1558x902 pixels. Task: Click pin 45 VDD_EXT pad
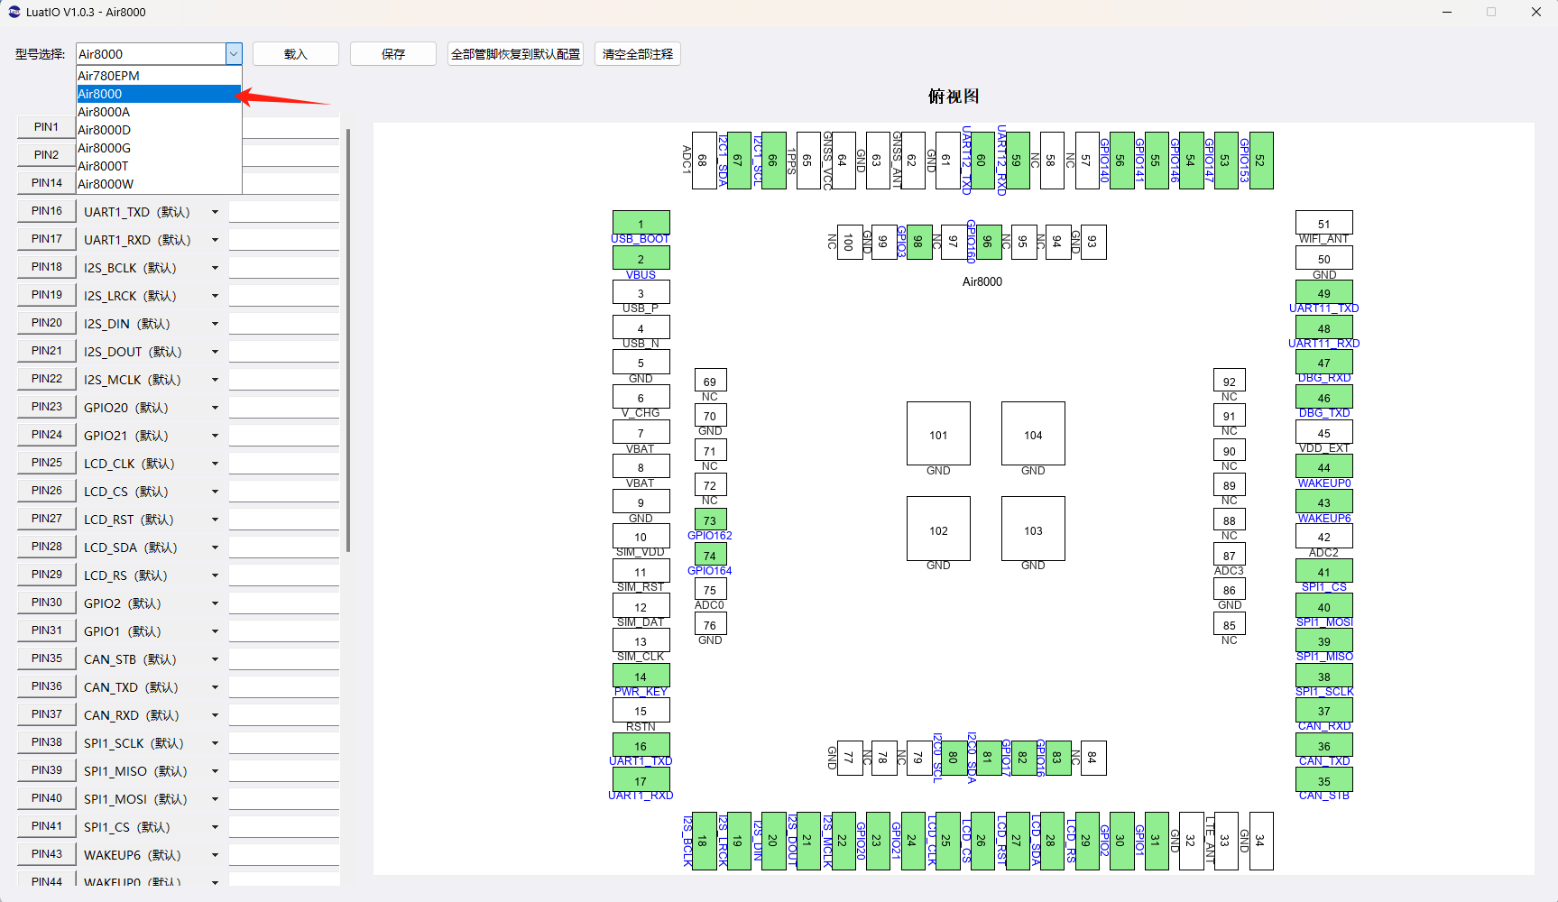[x=1323, y=432]
